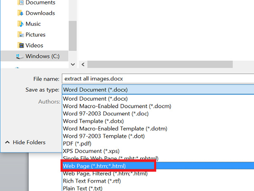
Task: Click the Hide Folders chevron arrow
Action: coord(7,143)
